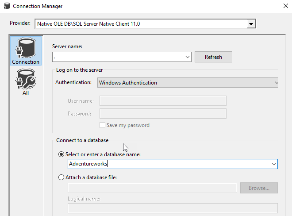
Task: Click the Connection Manager title bar database icon
Action: [7, 6]
